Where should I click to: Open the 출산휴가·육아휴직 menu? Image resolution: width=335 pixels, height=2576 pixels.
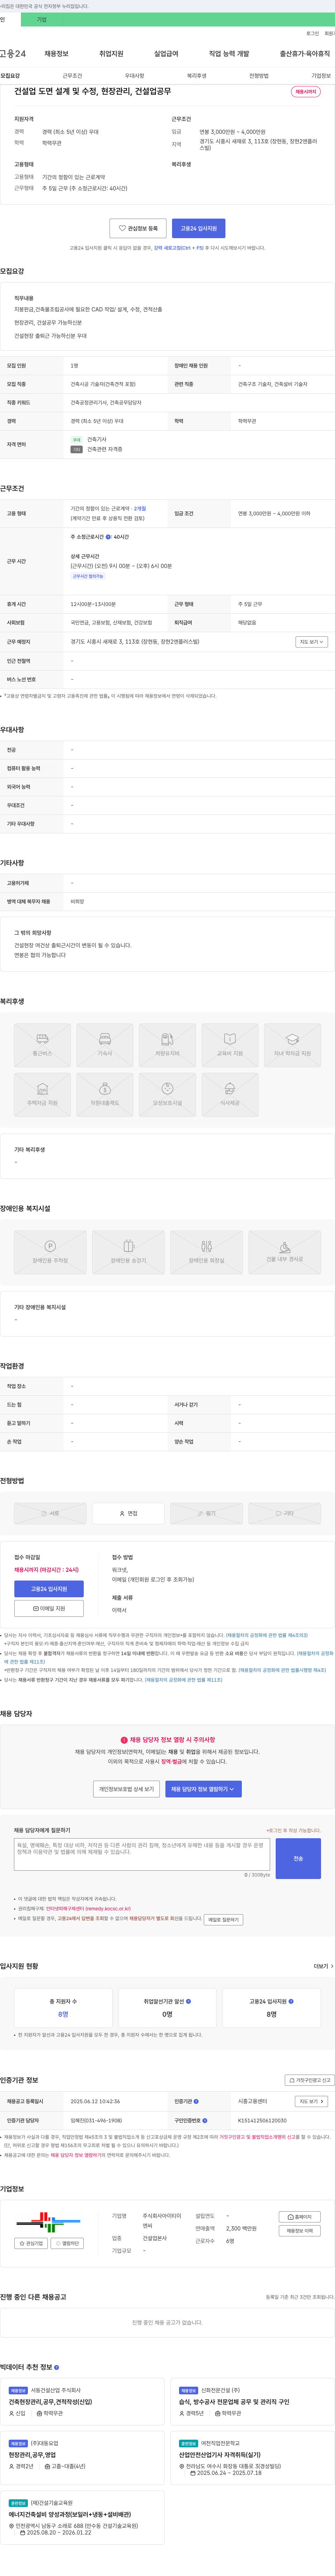pos(305,54)
